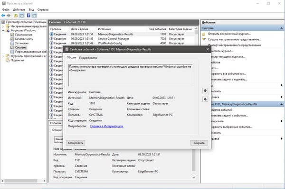Click the Копировать button
Image resolution: width=285 pixels, height=189 pixels.
click(x=75, y=143)
